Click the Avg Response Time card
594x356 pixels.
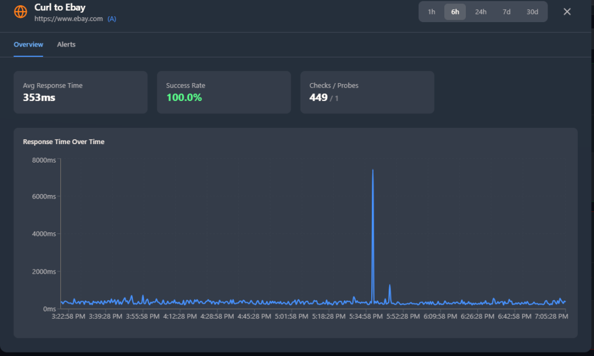[81, 92]
